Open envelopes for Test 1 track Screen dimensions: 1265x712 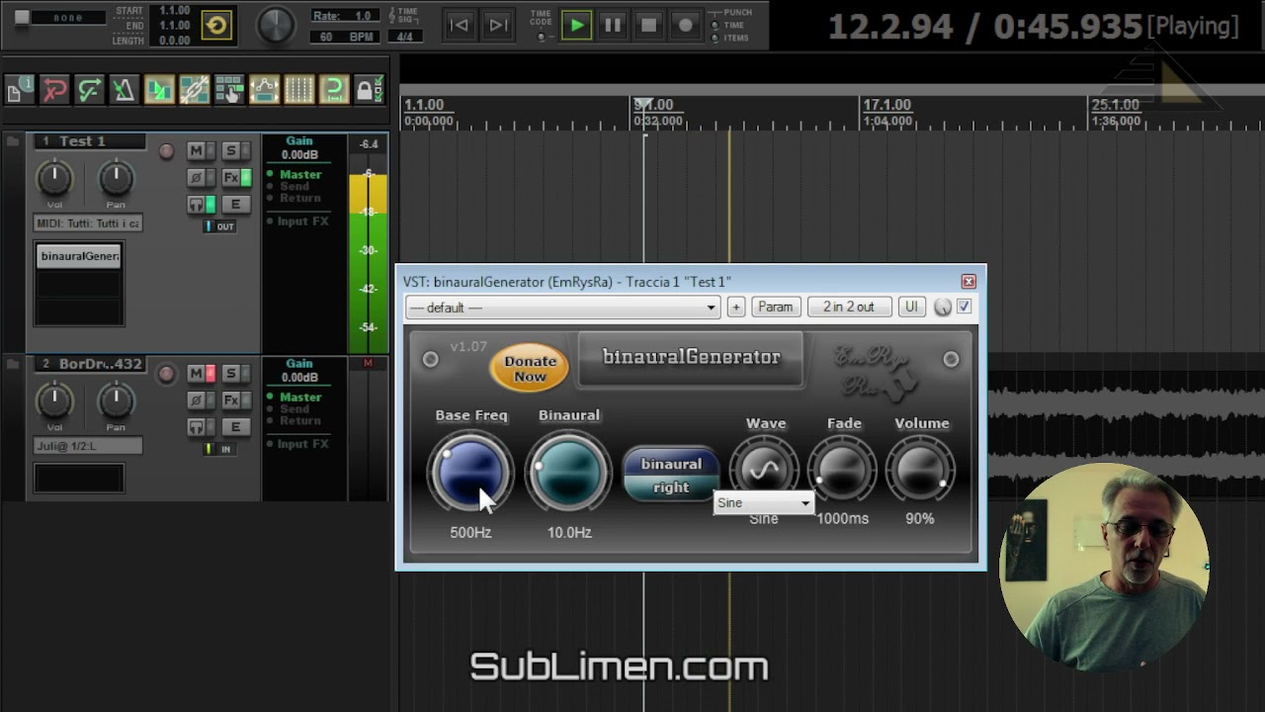coord(235,205)
